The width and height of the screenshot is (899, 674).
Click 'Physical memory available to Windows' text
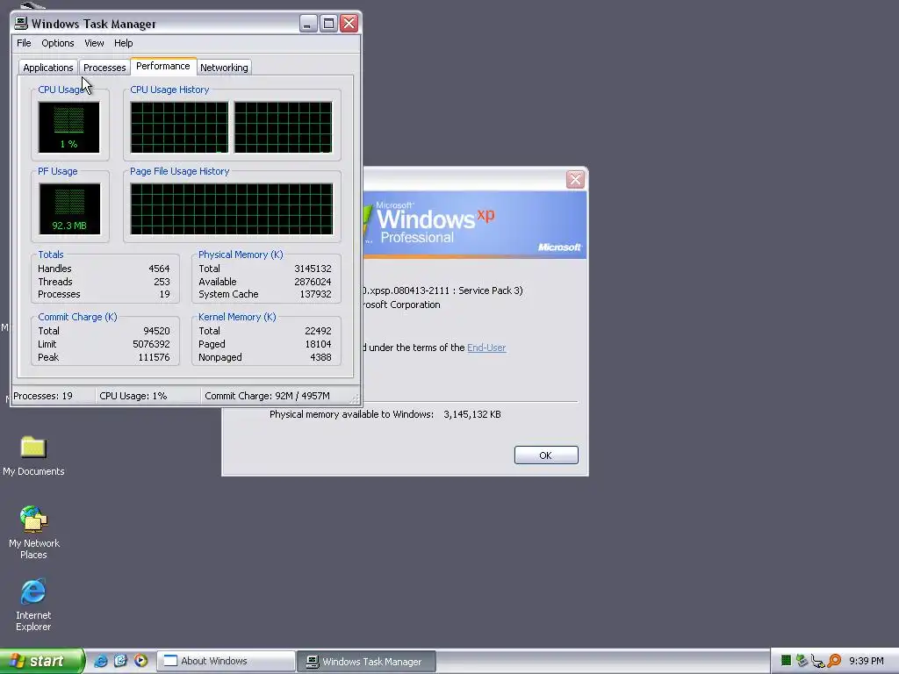tap(351, 414)
